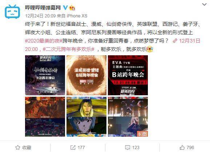Click the blue verified V badge

[x=65, y=8]
